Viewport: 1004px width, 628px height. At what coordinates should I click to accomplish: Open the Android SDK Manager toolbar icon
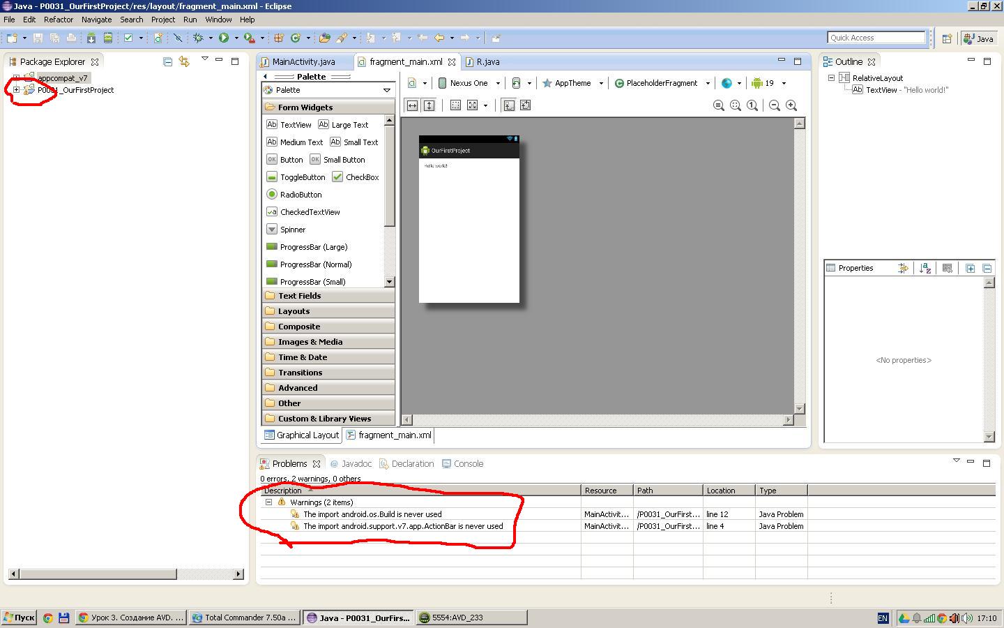pyautogui.click(x=91, y=38)
